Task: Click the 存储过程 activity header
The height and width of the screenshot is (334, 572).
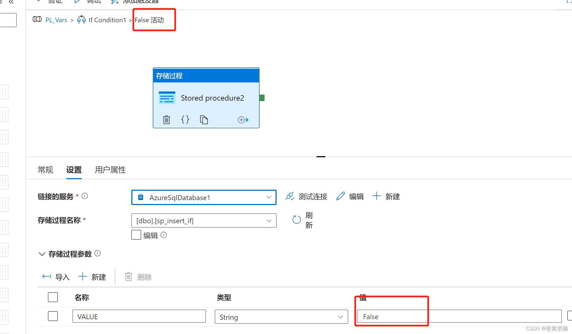Action: tap(206, 75)
